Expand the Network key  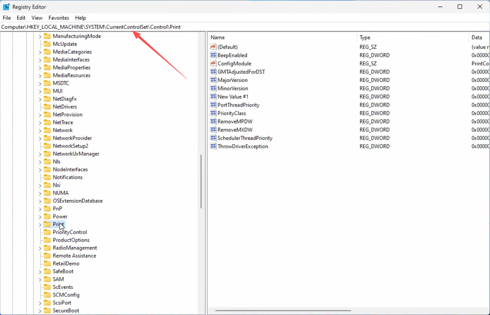(40, 131)
